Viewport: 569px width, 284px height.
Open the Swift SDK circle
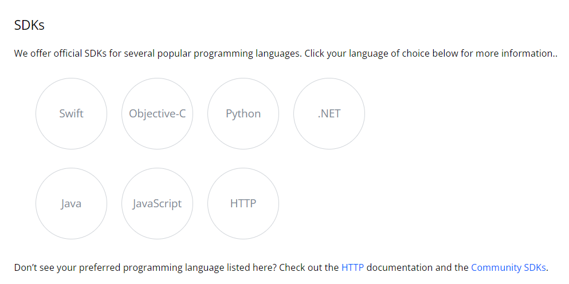(71, 113)
